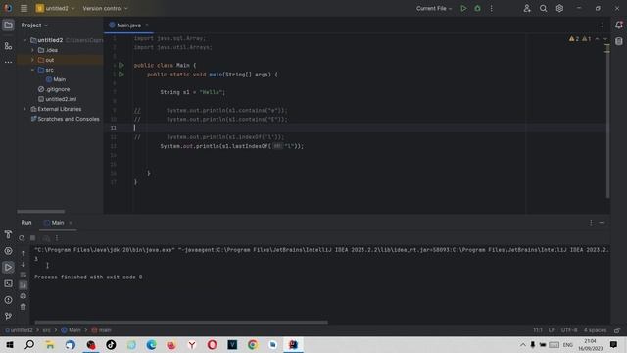This screenshot has width=627, height=353.
Task: Show more tool windows ellipsis
Action: click(x=8, y=62)
